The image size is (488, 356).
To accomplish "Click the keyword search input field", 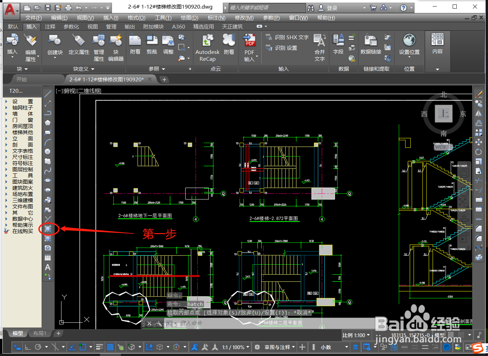I will point(267,8).
